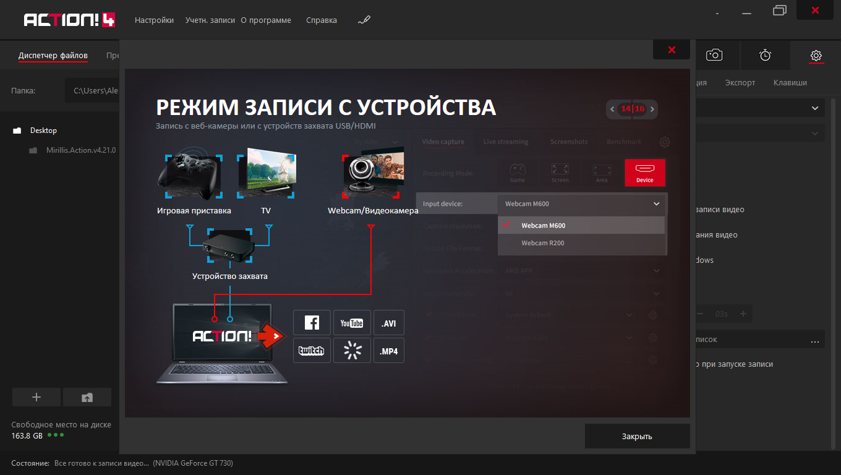The width and height of the screenshot is (841, 475).
Task: Click the Папка path field
Action: (x=92, y=90)
